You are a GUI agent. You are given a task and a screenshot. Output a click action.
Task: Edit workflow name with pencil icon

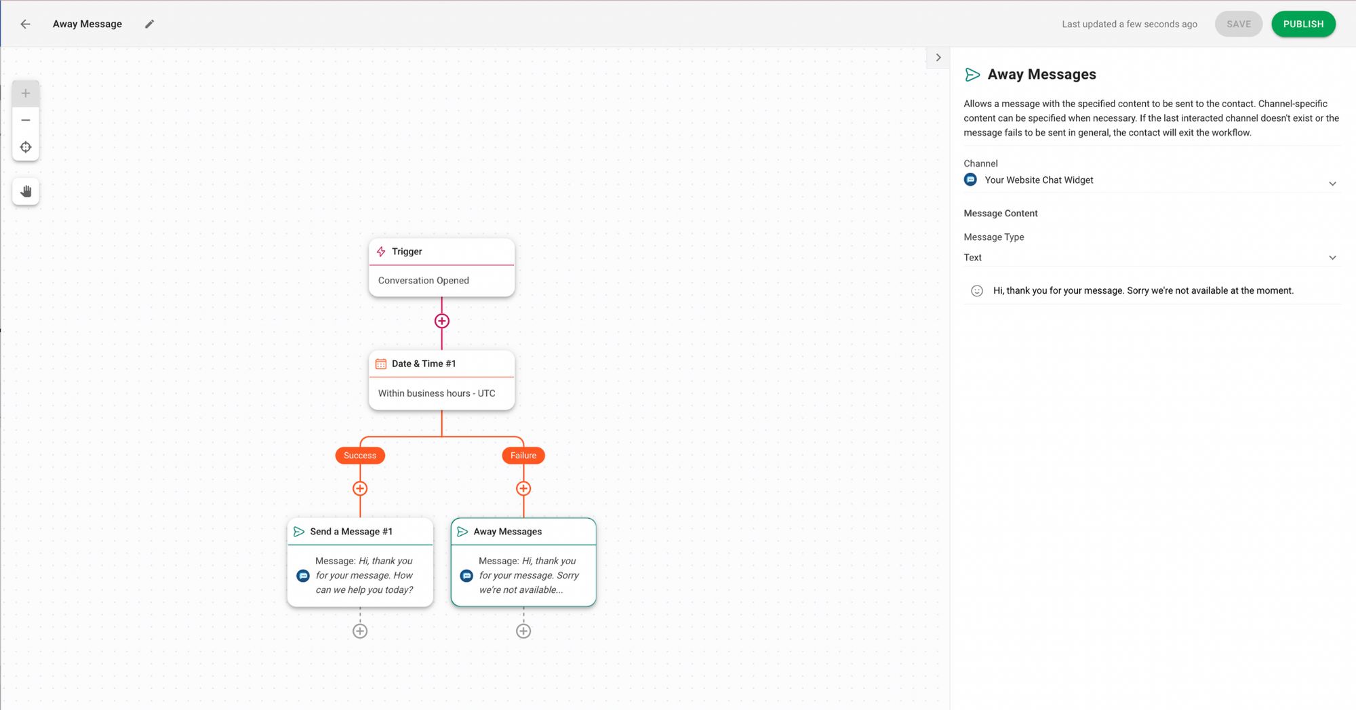click(150, 24)
